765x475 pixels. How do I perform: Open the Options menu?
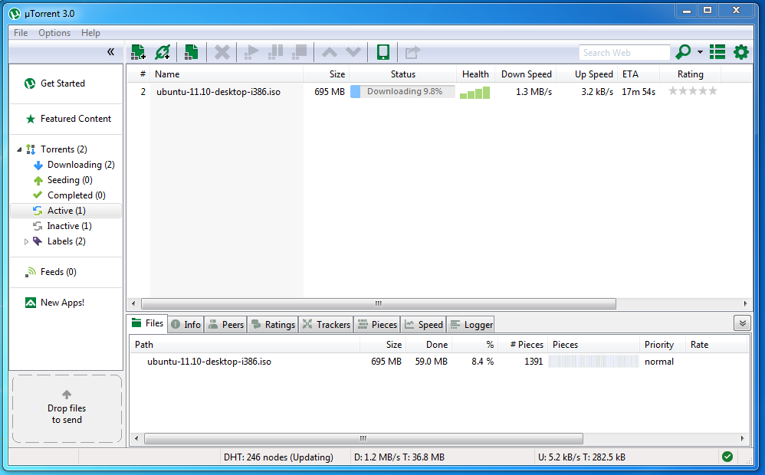(54, 33)
